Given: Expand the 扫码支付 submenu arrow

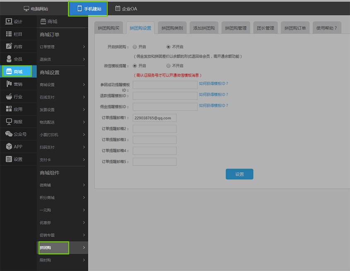Looking at the screenshot, I should [84, 147].
